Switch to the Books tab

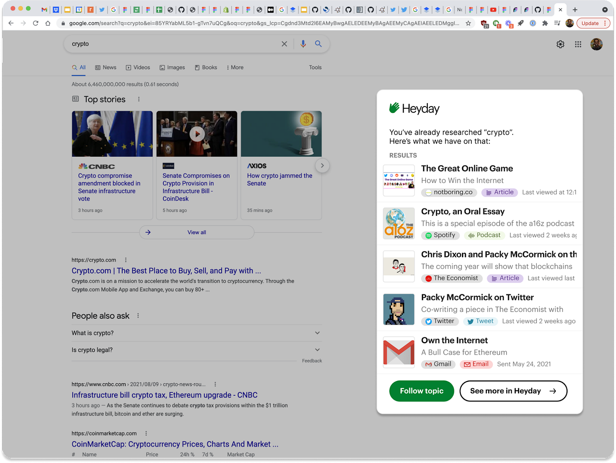(x=206, y=68)
